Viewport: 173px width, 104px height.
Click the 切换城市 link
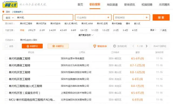(18, 12)
